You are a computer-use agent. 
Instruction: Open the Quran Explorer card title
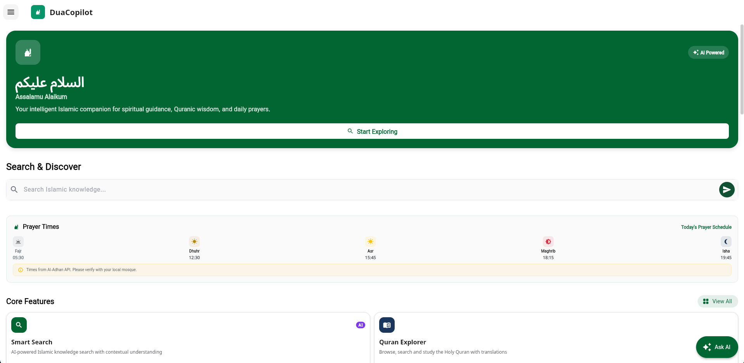[x=402, y=342]
